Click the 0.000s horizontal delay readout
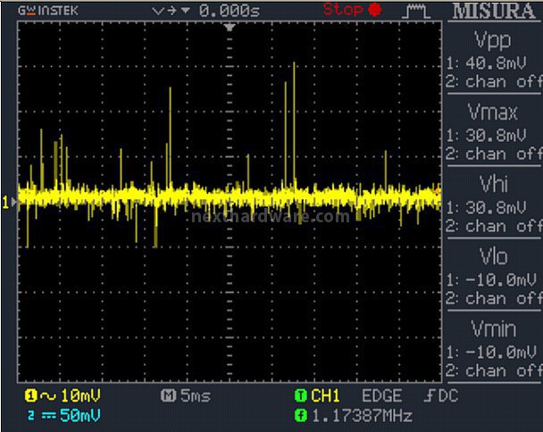This screenshot has height=432, width=543. coord(230,11)
